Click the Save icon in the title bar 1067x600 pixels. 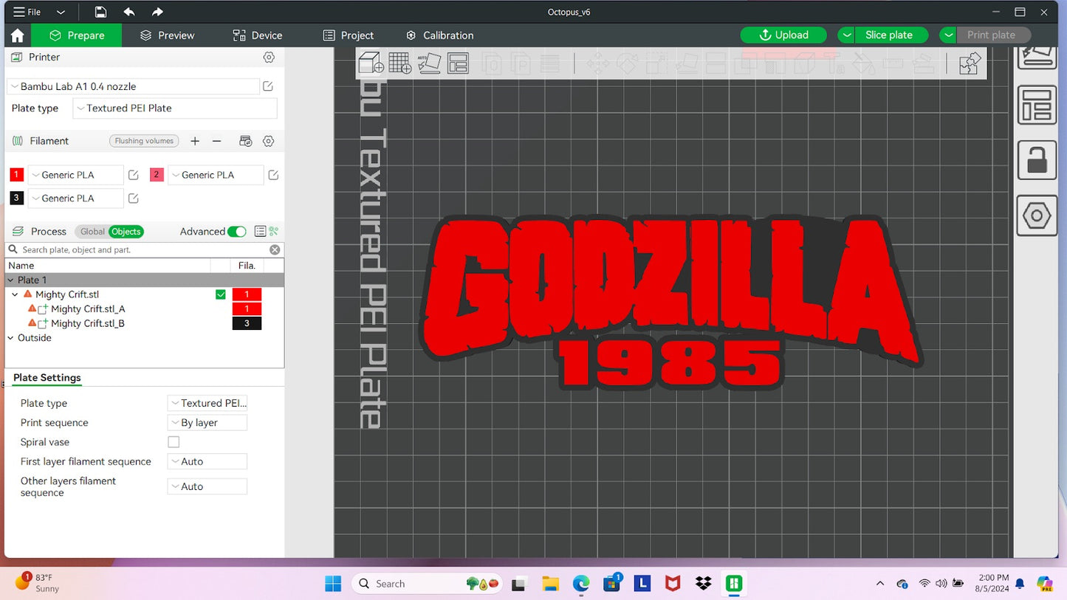pos(100,12)
